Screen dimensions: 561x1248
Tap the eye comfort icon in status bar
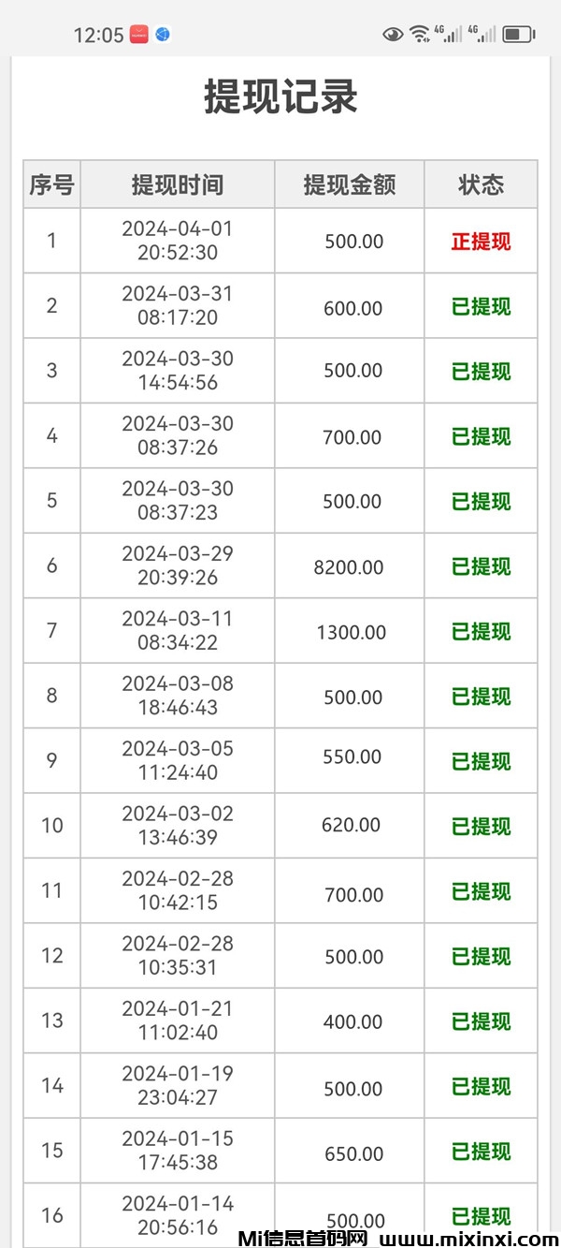click(393, 35)
